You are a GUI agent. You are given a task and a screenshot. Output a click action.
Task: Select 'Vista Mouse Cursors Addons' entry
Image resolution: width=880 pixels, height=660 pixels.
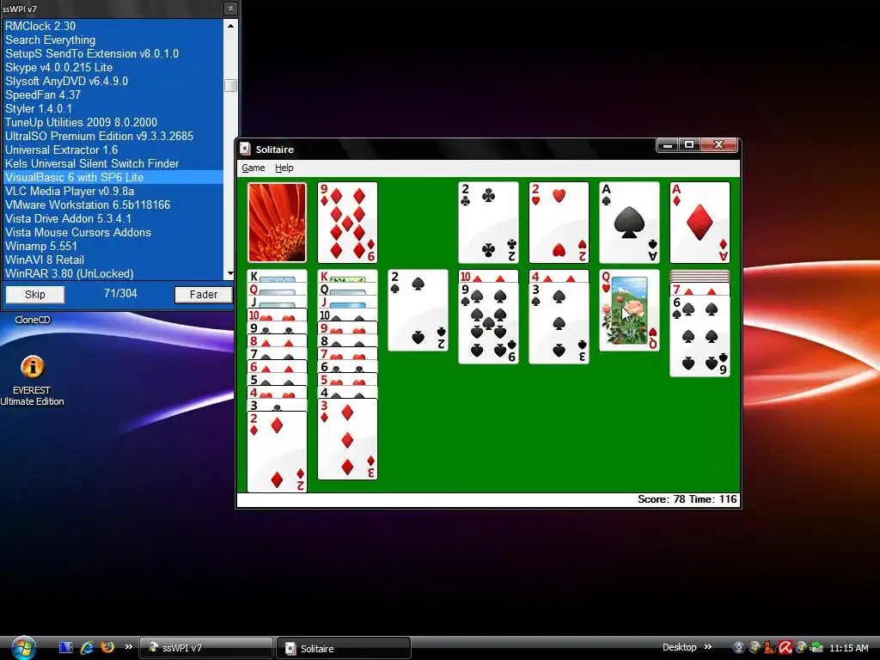[x=113, y=232]
